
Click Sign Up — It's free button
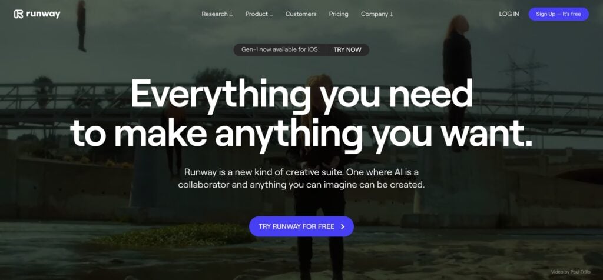tap(558, 14)
